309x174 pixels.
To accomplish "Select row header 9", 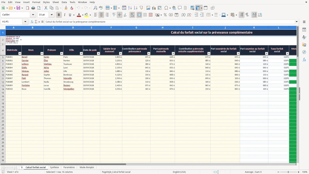I will (x=3, y=71).
